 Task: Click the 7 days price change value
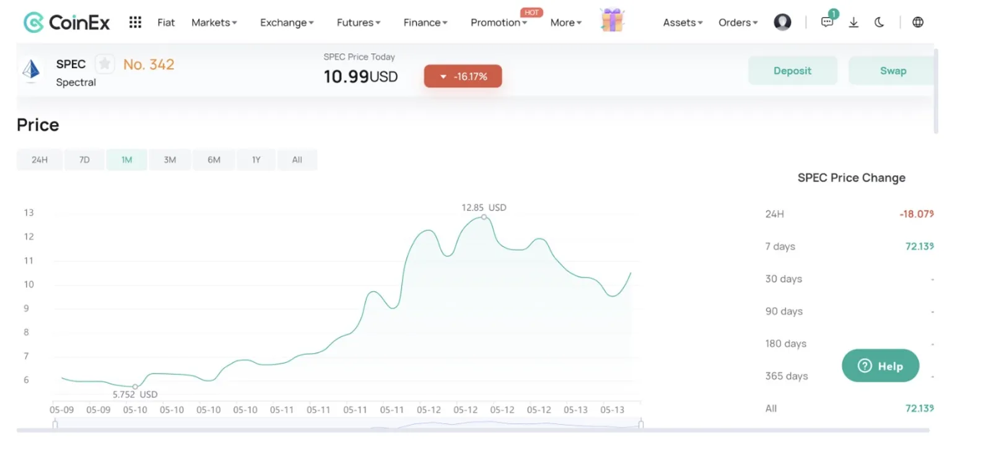(x=920, y=246)
